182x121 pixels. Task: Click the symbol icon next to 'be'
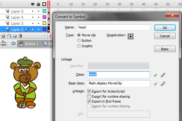point(45,44)
